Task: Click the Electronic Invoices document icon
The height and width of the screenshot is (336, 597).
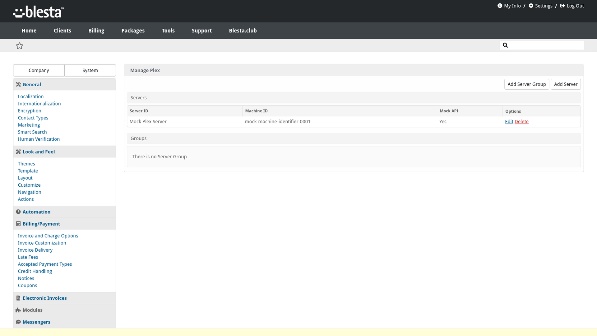Action: coord(18,298)
